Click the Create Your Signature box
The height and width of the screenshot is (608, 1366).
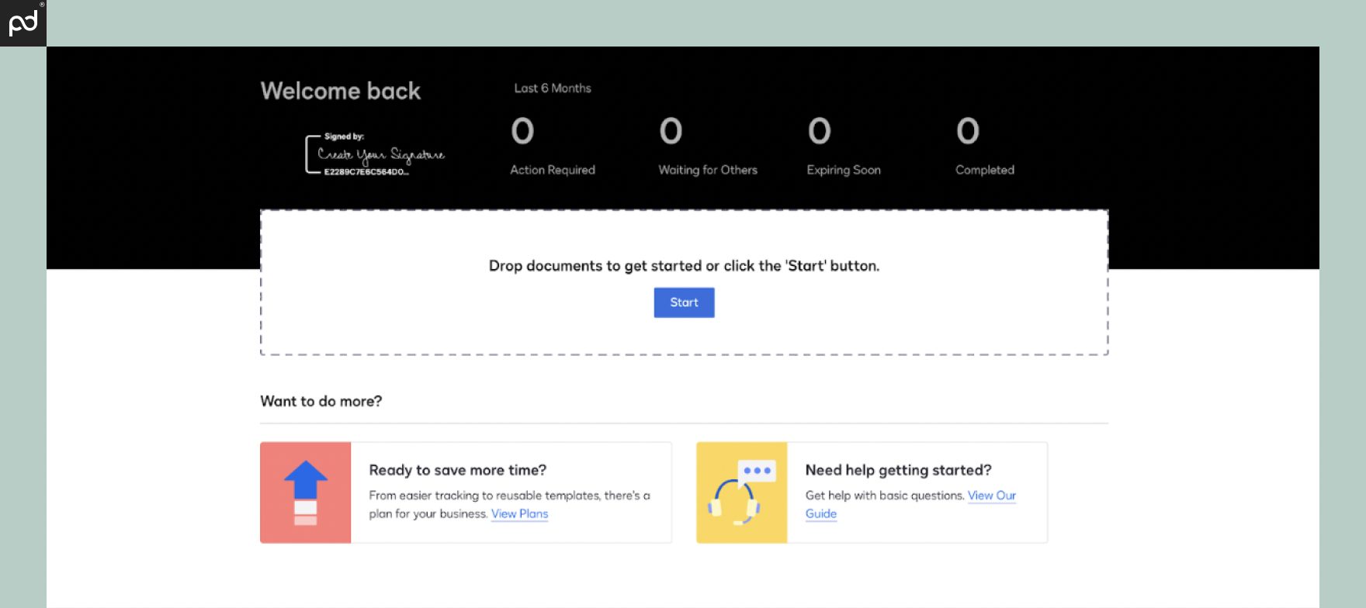tap(375, 155)
